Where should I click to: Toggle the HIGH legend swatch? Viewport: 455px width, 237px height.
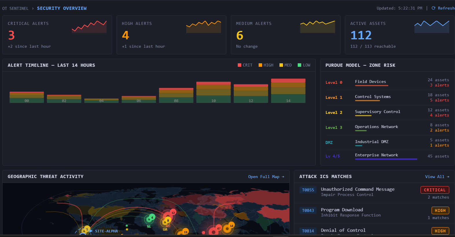260,65
